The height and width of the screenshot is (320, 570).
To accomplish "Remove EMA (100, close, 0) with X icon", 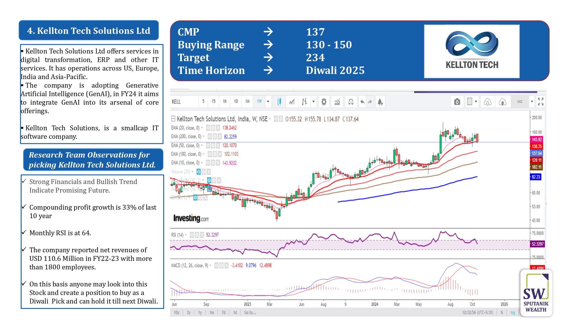I will (x=219, y=154).
